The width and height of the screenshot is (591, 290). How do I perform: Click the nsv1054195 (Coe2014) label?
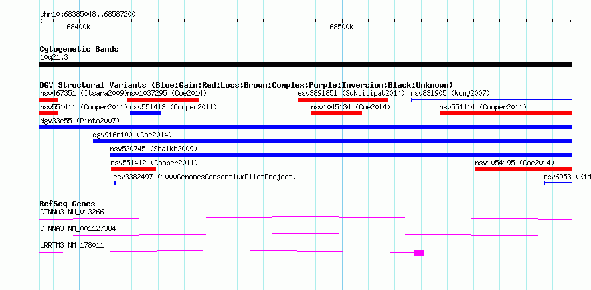click(x=515, y=163)
